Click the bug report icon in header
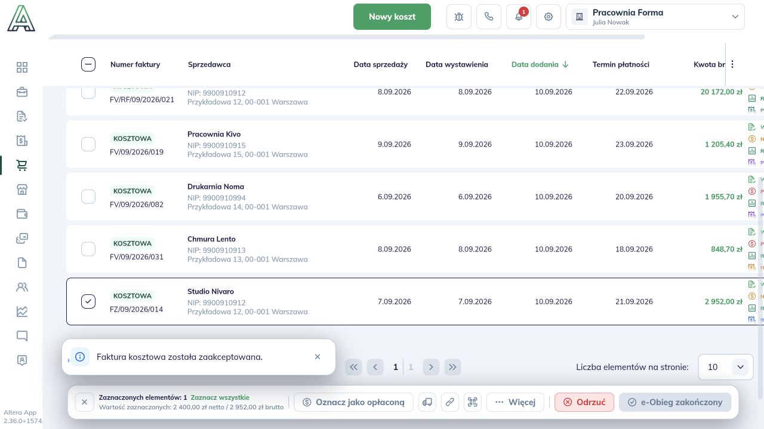764x429 pixels. [459, 17]
